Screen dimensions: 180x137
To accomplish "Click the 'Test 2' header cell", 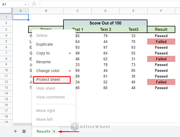I will (105, 29).
